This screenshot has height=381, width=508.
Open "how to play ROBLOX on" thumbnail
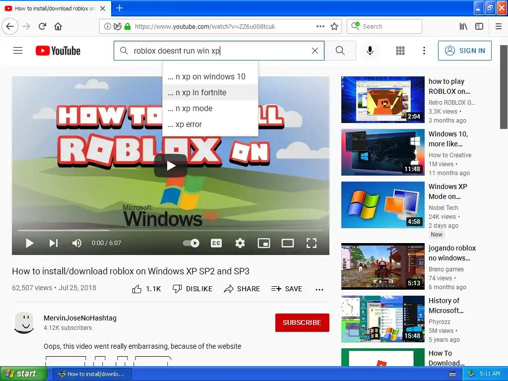pyautogui.click(x=382, y=100)
